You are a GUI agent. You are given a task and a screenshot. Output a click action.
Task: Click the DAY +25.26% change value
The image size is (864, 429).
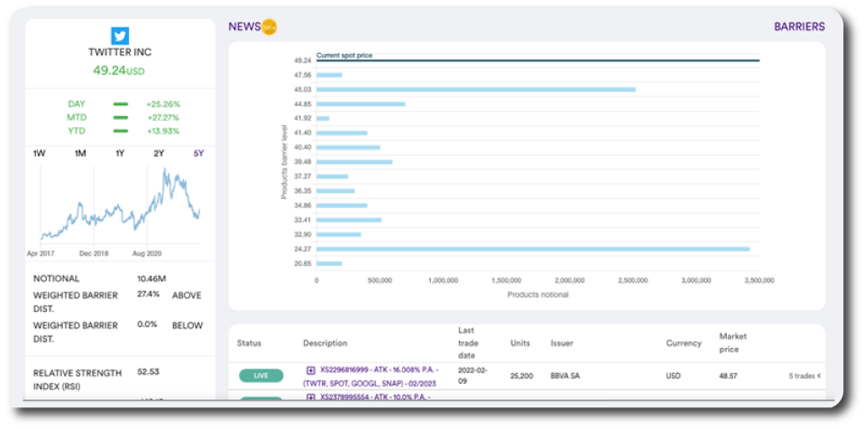(163, 104)
